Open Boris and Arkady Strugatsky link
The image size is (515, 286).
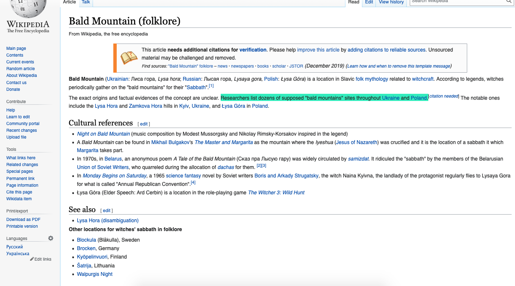[x=287, y=176]
